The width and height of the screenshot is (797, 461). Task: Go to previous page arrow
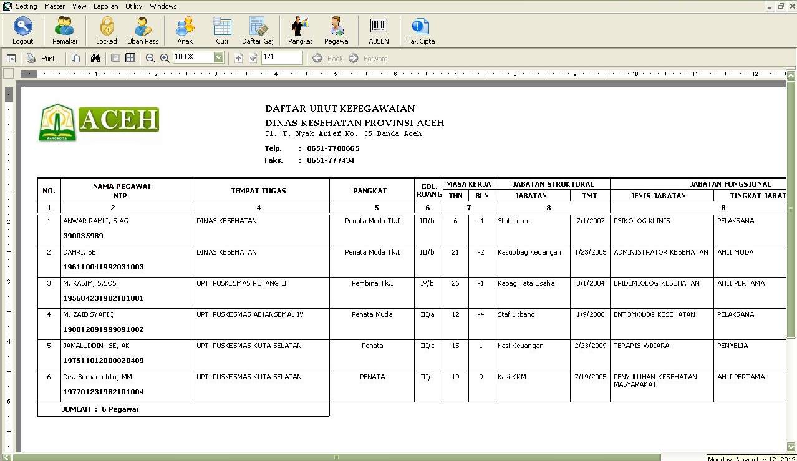tap(238, 58)
